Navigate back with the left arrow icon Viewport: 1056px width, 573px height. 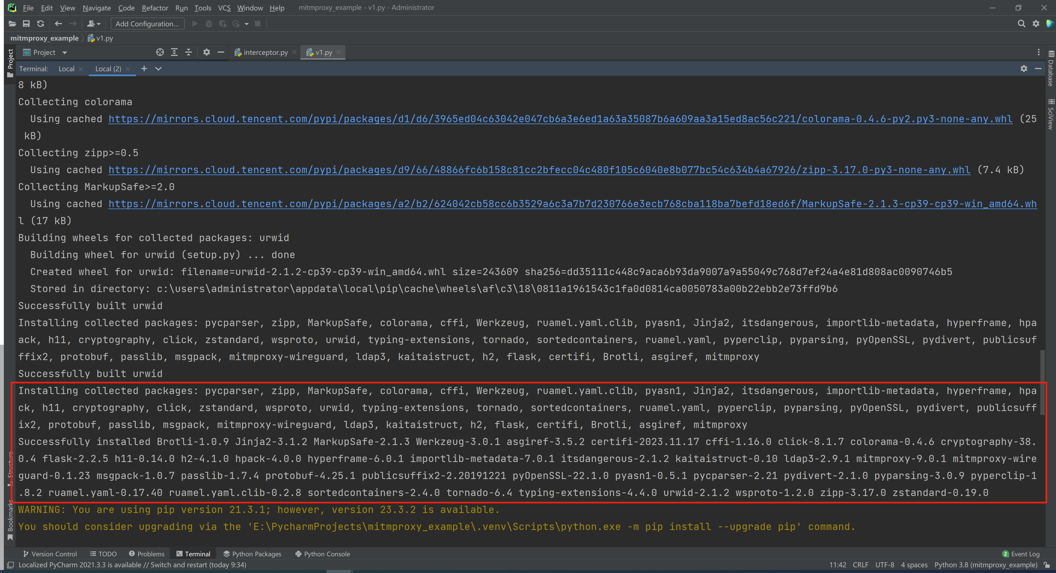(x=58, y=24)
